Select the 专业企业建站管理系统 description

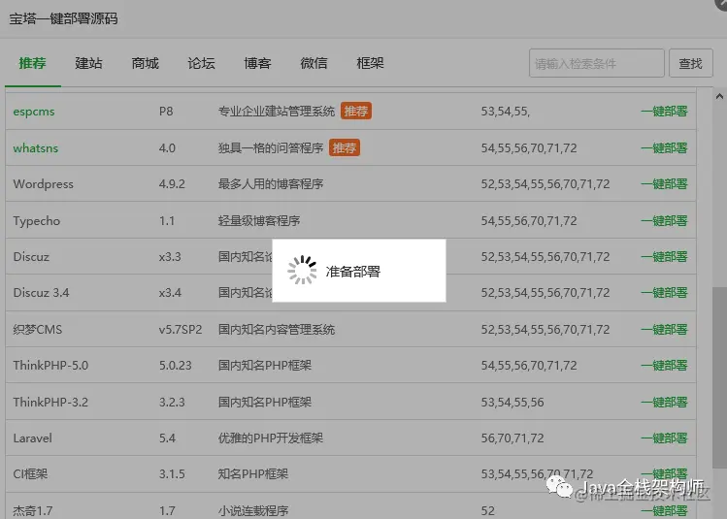[277, 112]
